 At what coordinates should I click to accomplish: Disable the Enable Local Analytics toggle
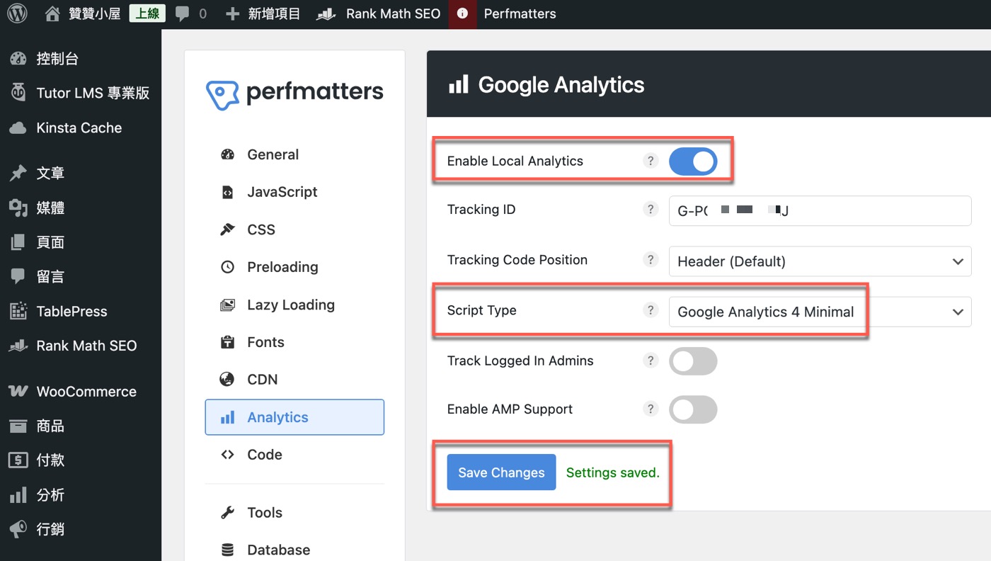tap(693, 161)
